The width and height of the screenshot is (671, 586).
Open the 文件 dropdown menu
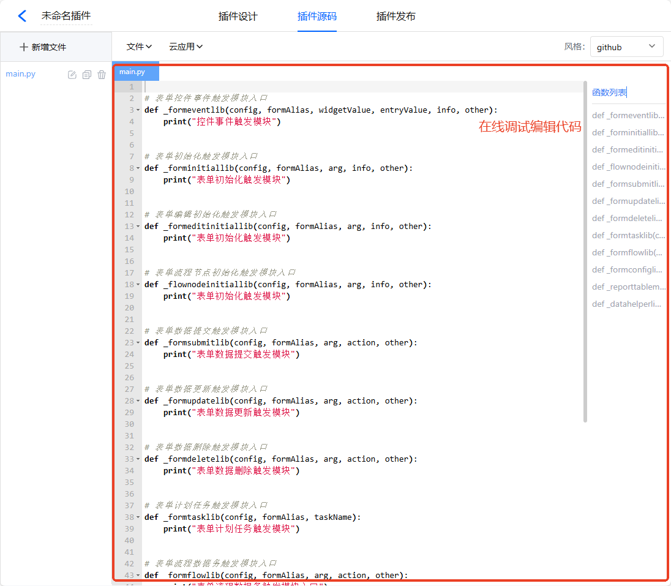point(139,47)
